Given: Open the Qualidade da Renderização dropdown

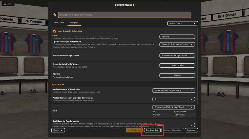Looking at the screenshot, I should coord(175,125).
